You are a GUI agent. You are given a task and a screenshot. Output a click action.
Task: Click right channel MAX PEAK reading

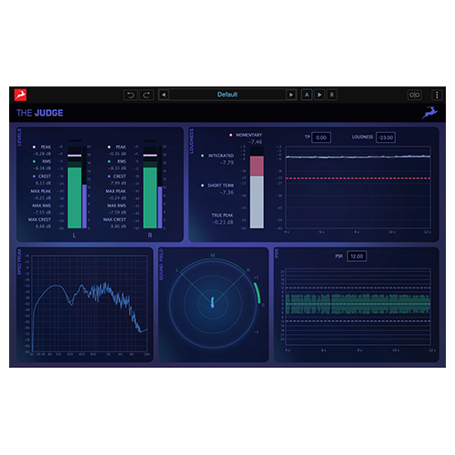117,197
